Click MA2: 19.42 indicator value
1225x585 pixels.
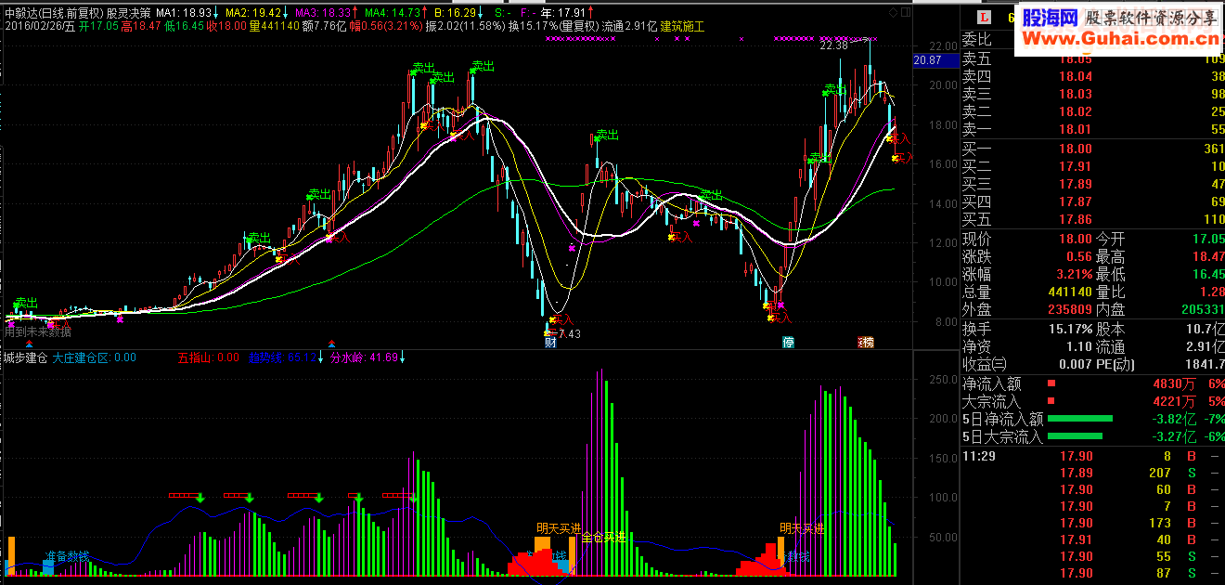click(x=253, y=13)
